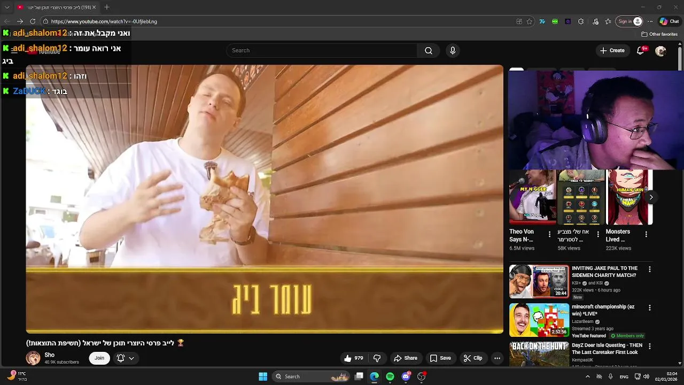Open Task View on the taskbar
The image size is (684, 385).
(x=359, y=376)
